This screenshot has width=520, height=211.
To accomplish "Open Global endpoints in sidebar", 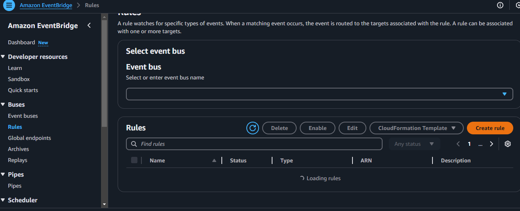I will (x=29, y=138).
